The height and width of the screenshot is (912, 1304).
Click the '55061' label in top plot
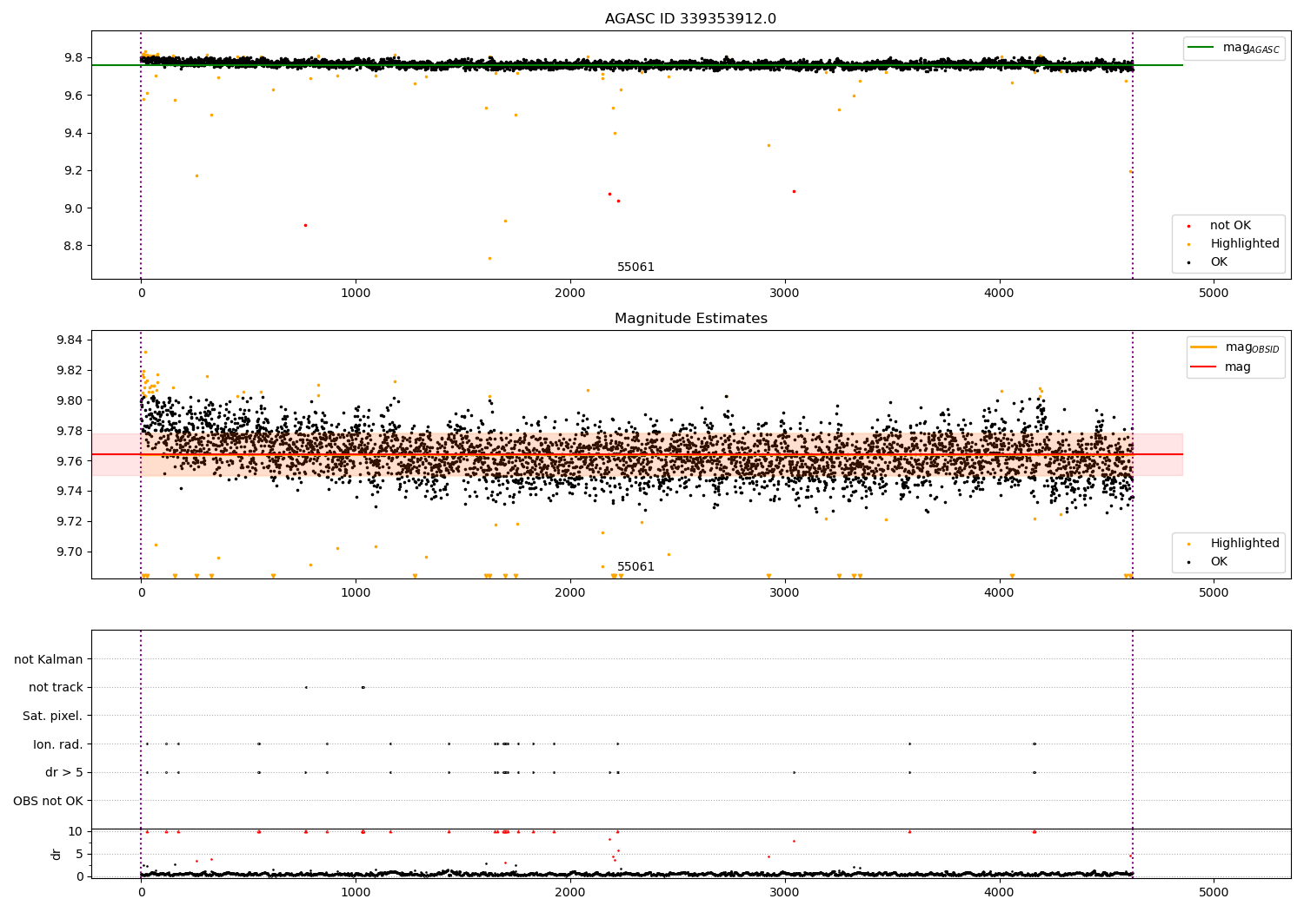tap(635, 268)
